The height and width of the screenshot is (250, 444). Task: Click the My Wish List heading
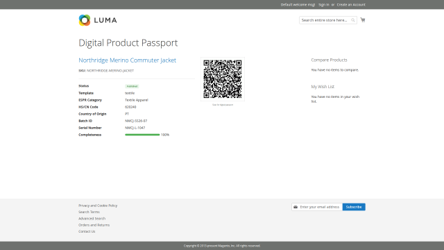(x=323, y=87)
